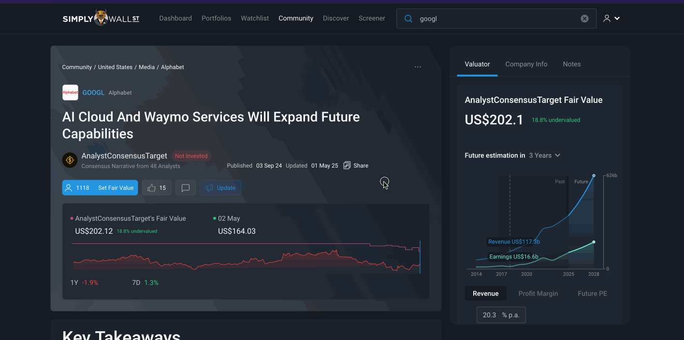Click the Simply Wall St logo
The width and height of the screenshot is (684, 340).
click(101, 18)
